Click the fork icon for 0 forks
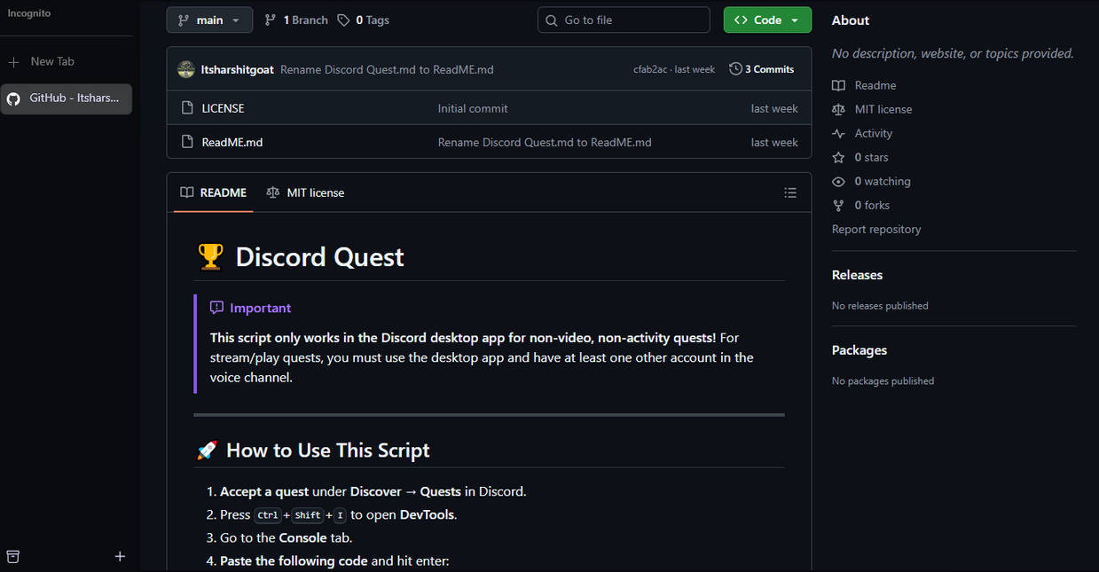This screenshot has width=1099, height=572. 839,205
